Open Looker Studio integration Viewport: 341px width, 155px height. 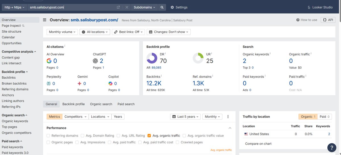pyautogui.click(x=320, y=7)
